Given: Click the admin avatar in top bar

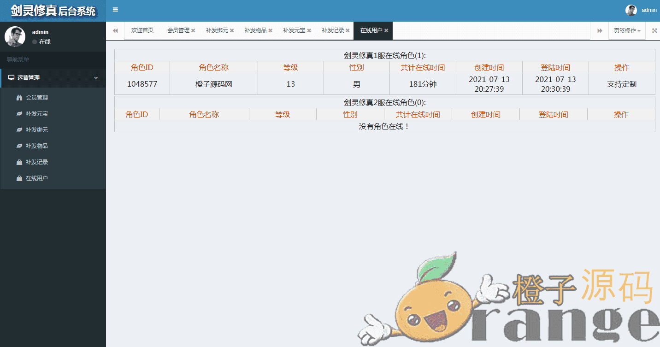Looking at the screenshot, I should 631,10.
